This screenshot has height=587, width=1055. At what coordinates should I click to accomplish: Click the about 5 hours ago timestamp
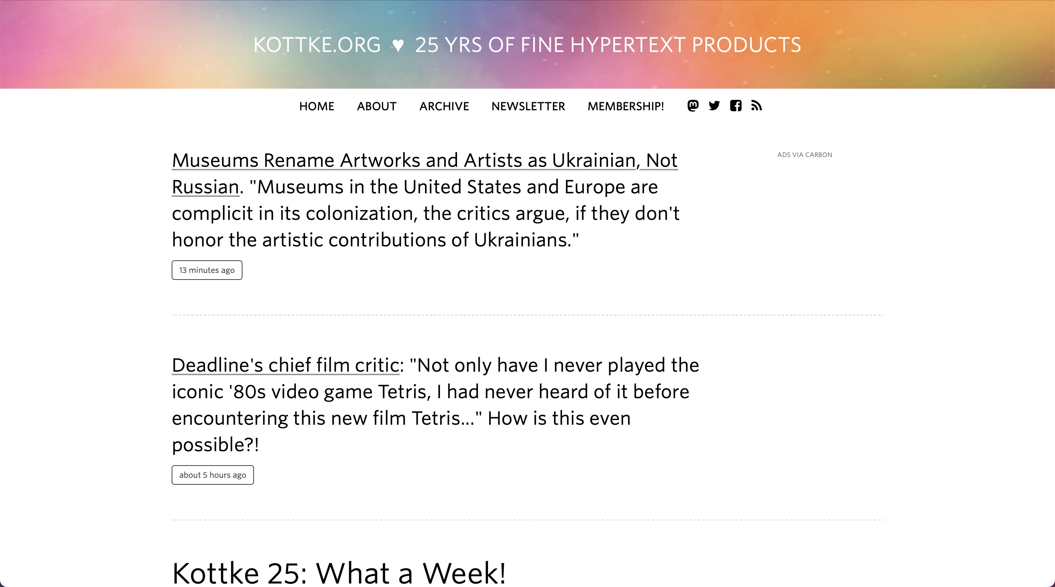click(212, 475)
